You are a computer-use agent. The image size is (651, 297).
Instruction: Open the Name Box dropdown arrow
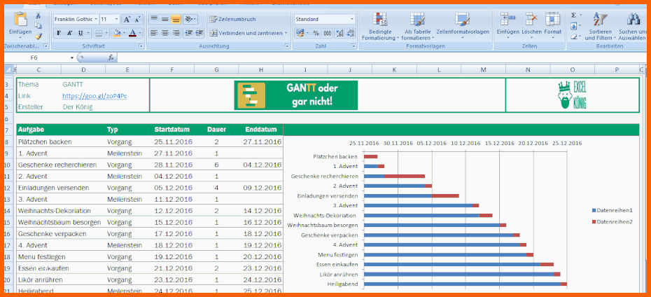[x=71, y=57]
